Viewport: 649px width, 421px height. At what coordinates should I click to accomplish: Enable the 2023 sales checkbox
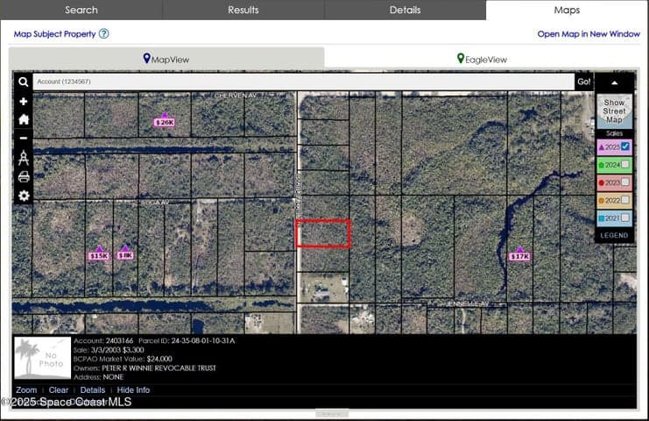coord(625,182)
